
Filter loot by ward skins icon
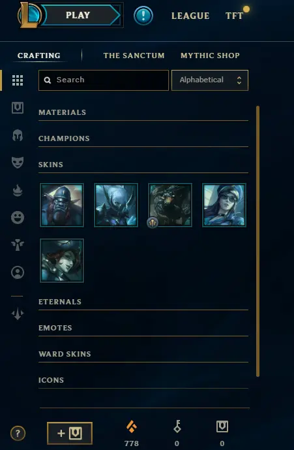(x=18, y=245)
